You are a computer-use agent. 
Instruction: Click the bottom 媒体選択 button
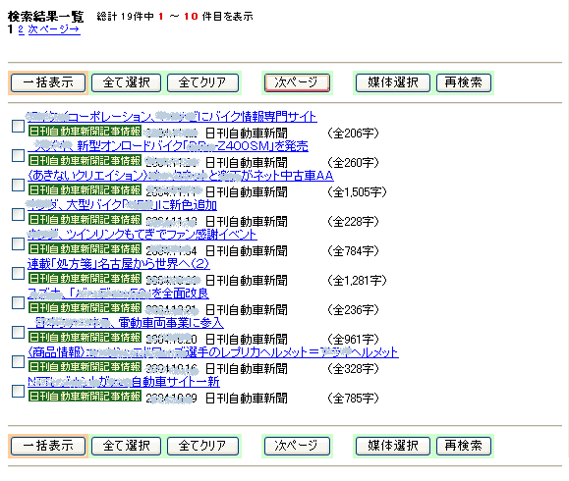393,446
